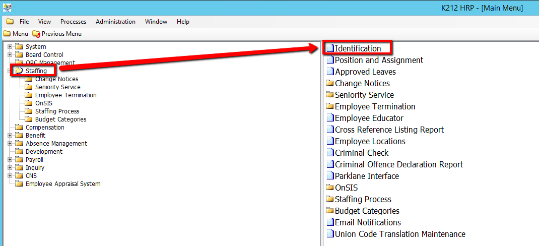The width and height of the screenshot is (539, 246).
Task: Open the Processes menu
Action: click(73, 22)
